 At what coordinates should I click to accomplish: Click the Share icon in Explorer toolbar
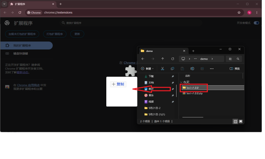pyautogui.click(x=202, y=69)
